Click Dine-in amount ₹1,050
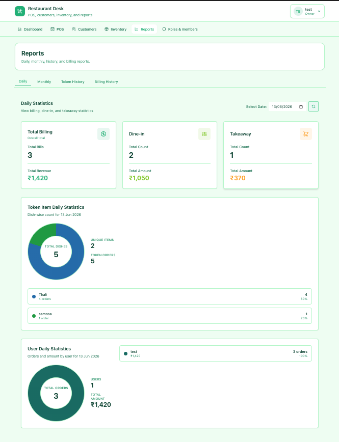The image size is (339, 442). coord(139,178)
